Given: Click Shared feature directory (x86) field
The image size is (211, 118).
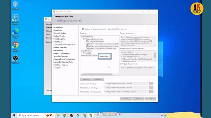Looking at the screenshot, I should coord(126,92).
